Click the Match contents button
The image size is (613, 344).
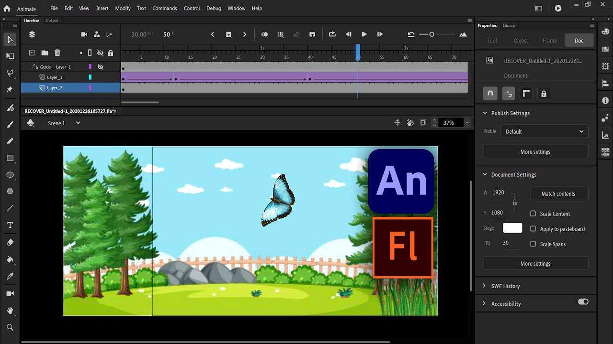coord(558,193)
